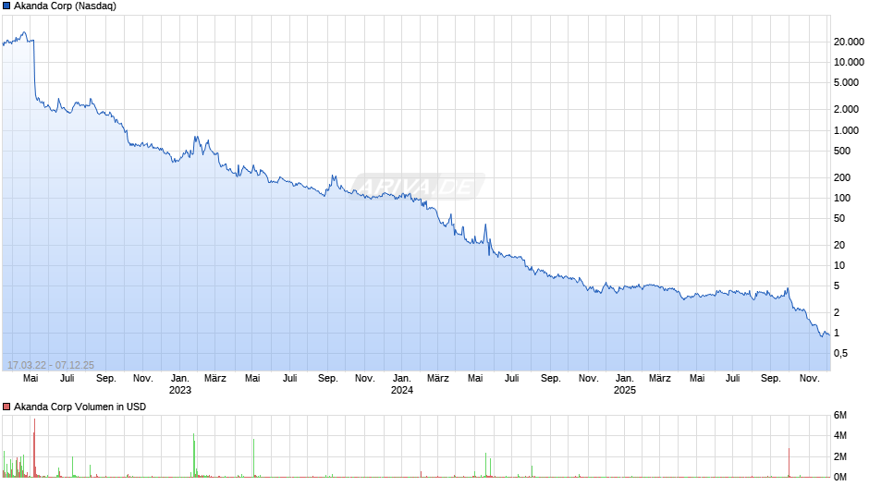Viewport: 869px width, 486px height.
Task: Click the 2024 year label
Action: pos(402,390)
